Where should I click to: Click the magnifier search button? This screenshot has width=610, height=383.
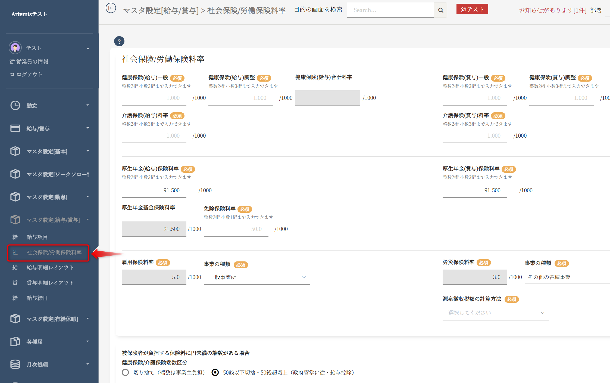pos(440,10)
